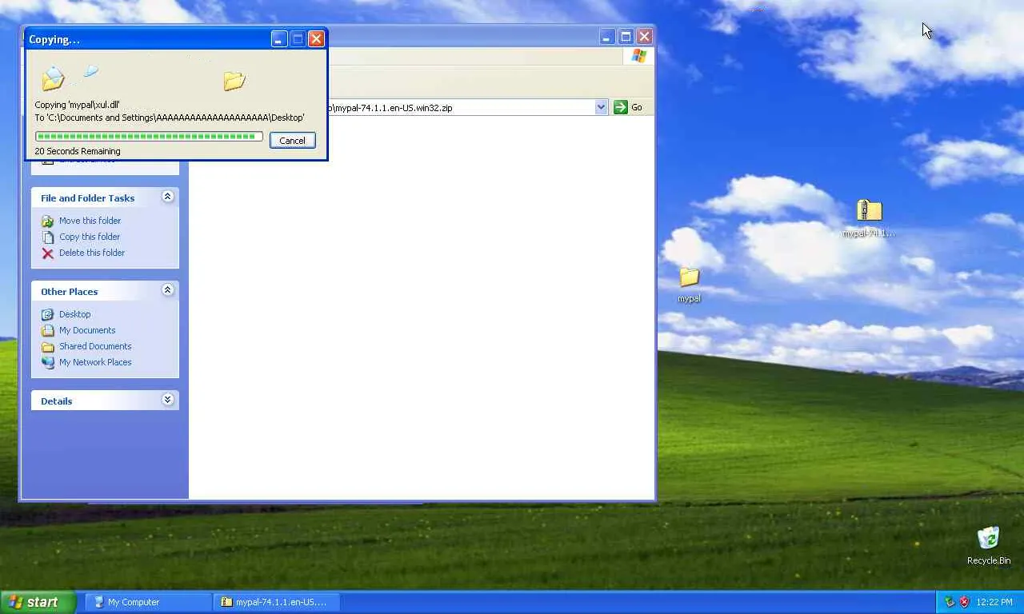
Task: Open the address bar dropdown arrow
Action: tap(602, 107)
